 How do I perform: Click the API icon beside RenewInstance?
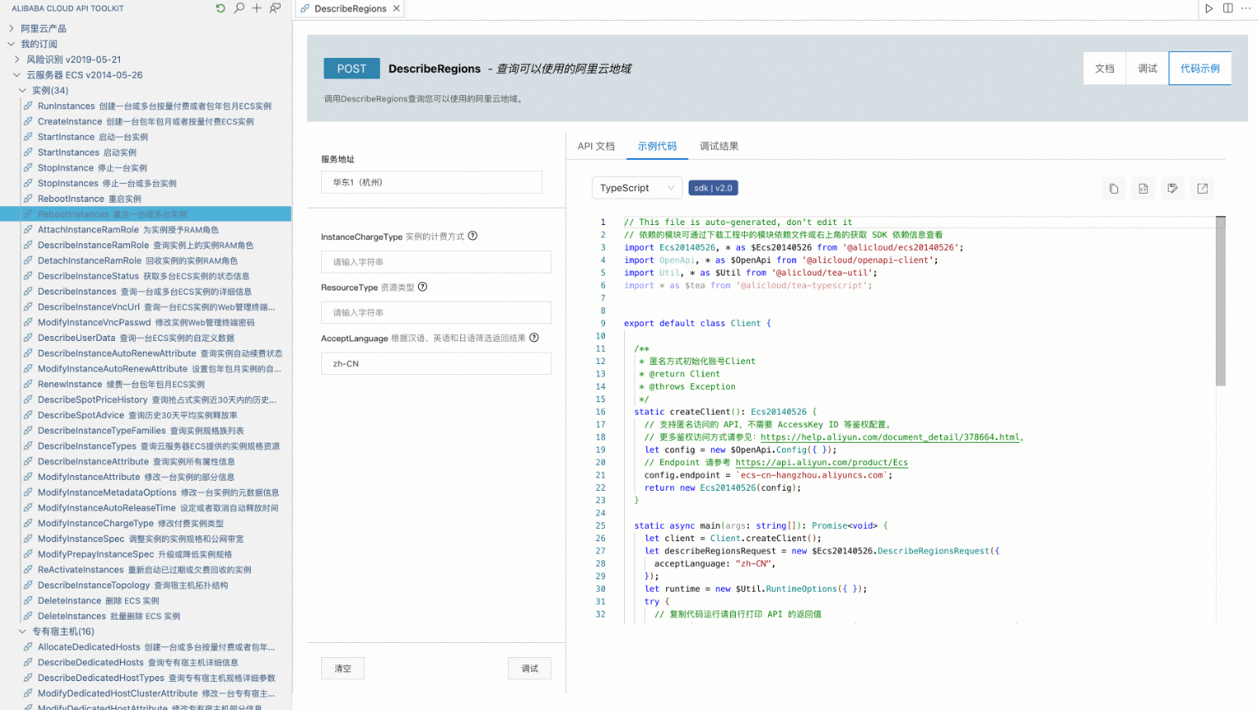(x=28, y=384)
